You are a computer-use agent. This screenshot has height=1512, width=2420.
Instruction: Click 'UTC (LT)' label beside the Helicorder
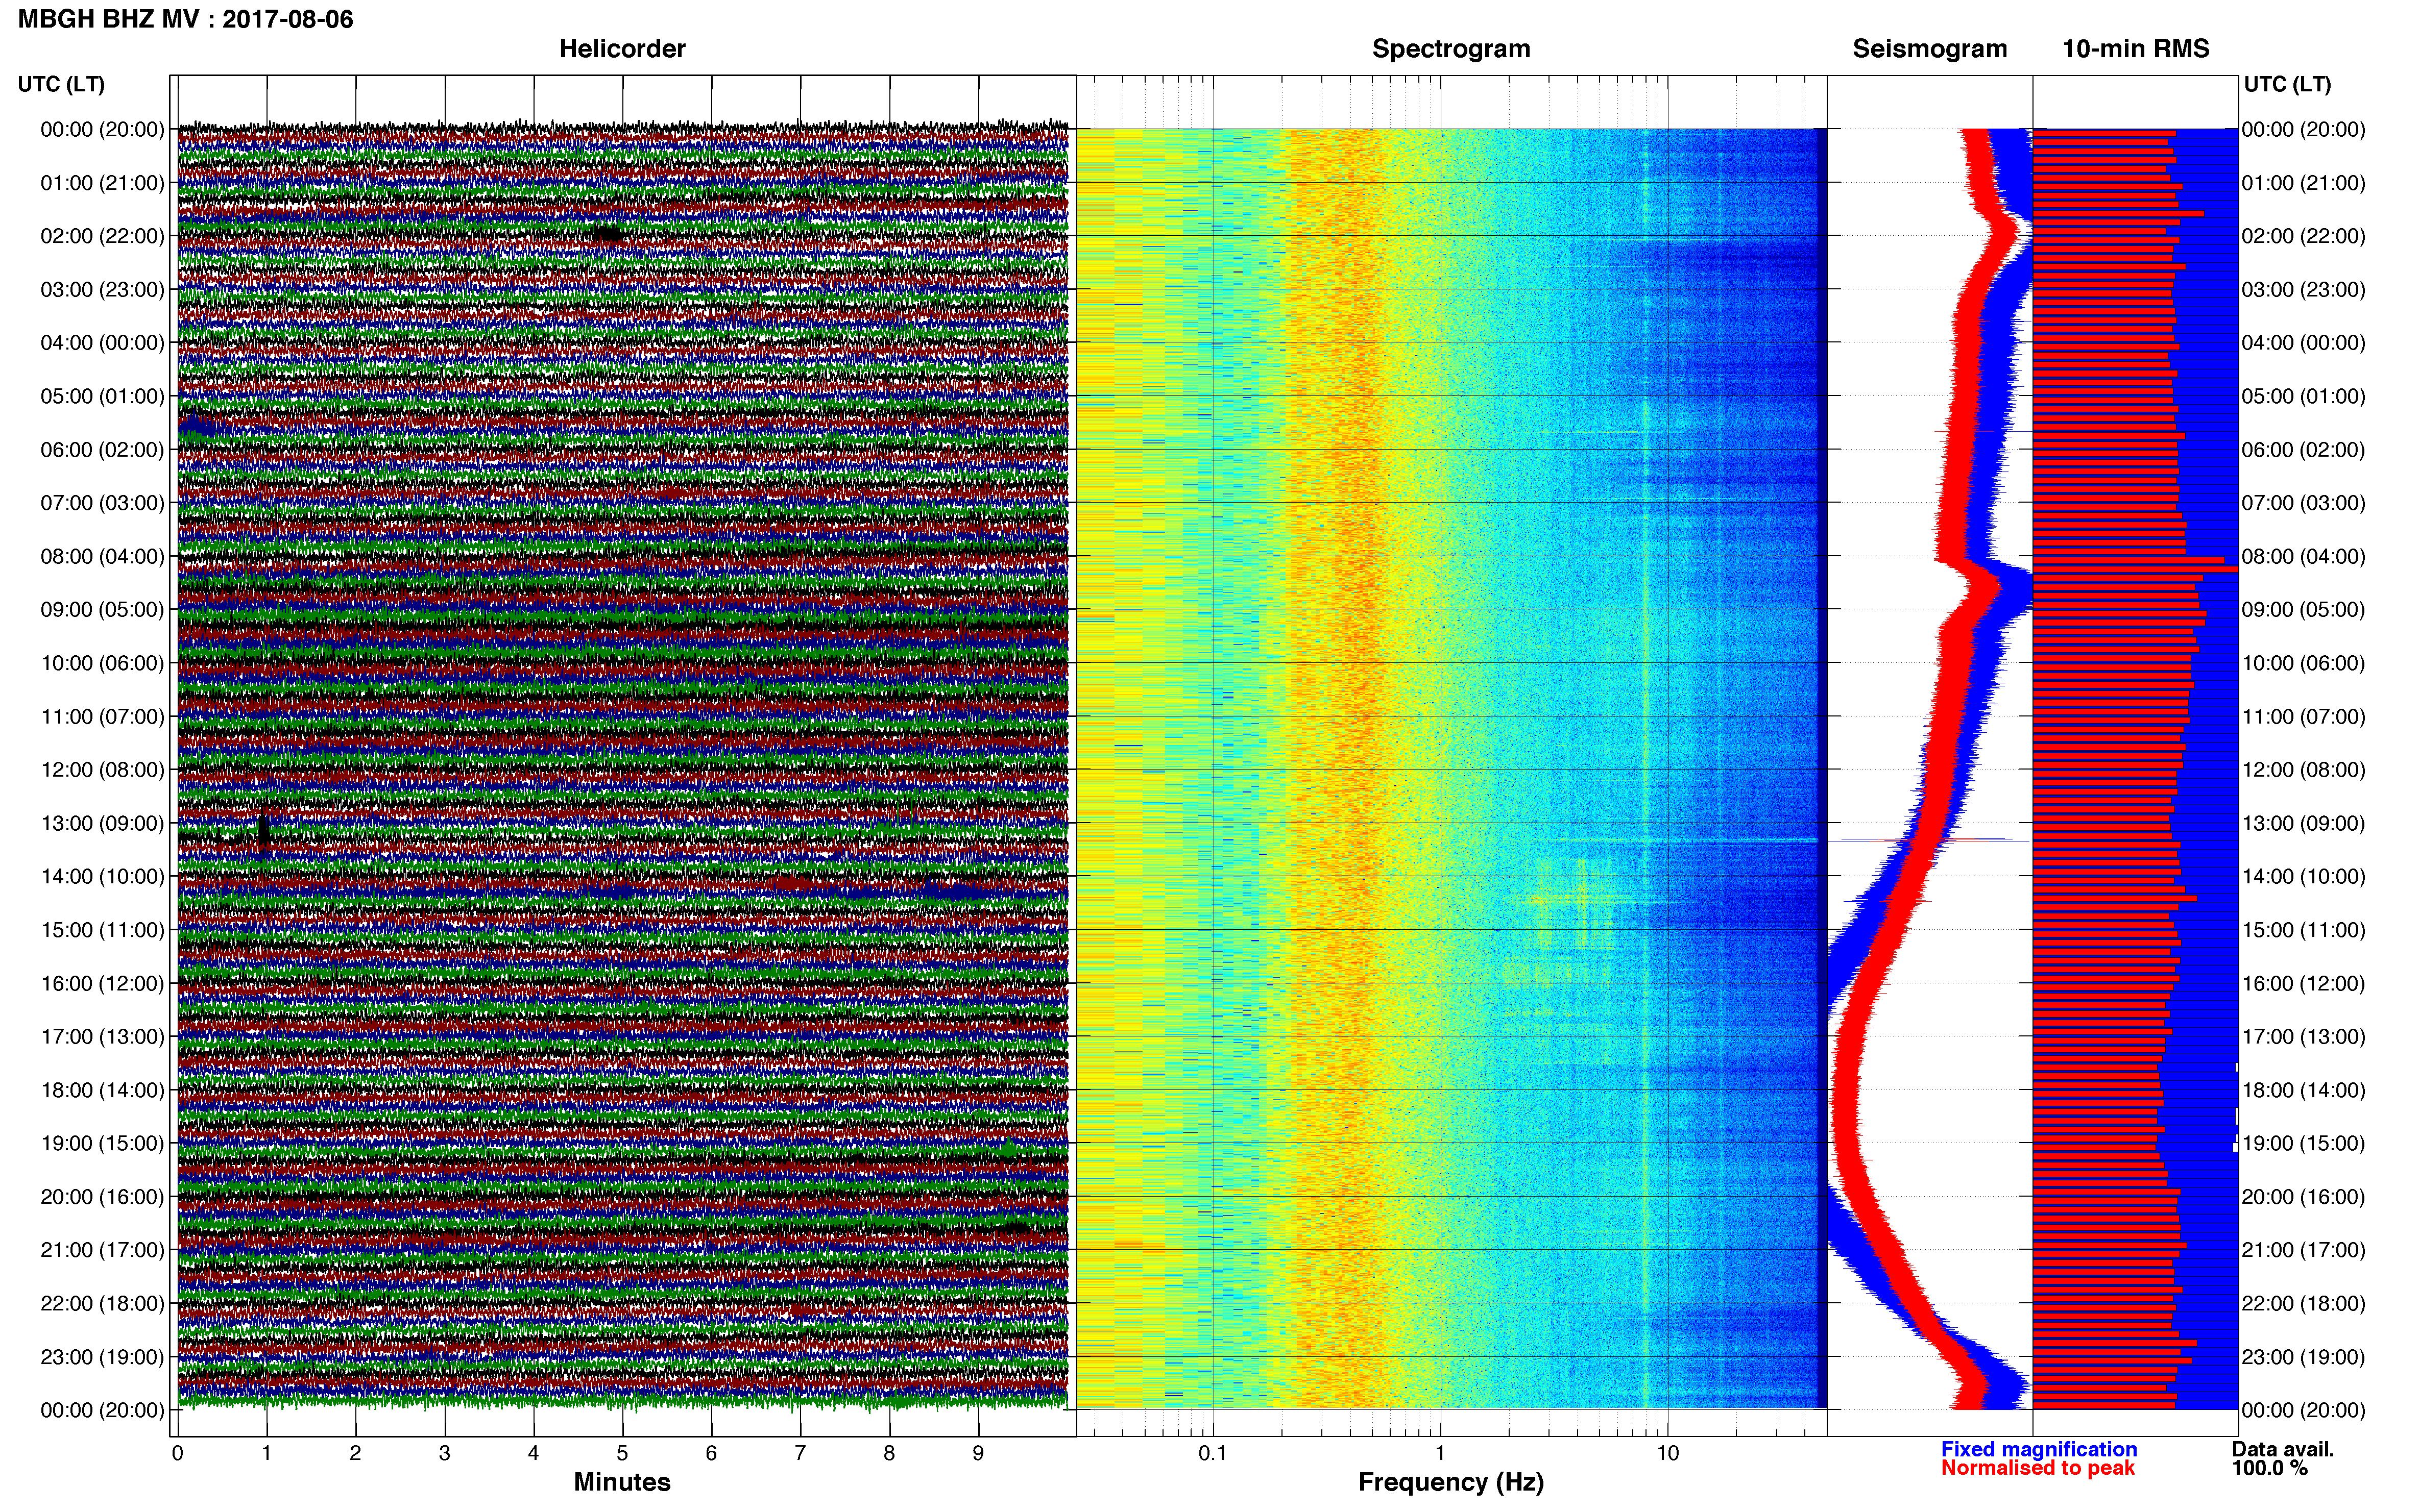pos(61,84)
